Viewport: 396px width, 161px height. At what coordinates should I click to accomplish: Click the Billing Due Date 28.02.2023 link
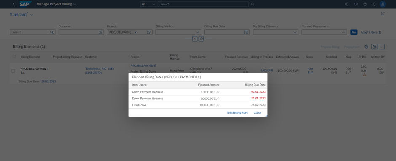click(48, 81)
